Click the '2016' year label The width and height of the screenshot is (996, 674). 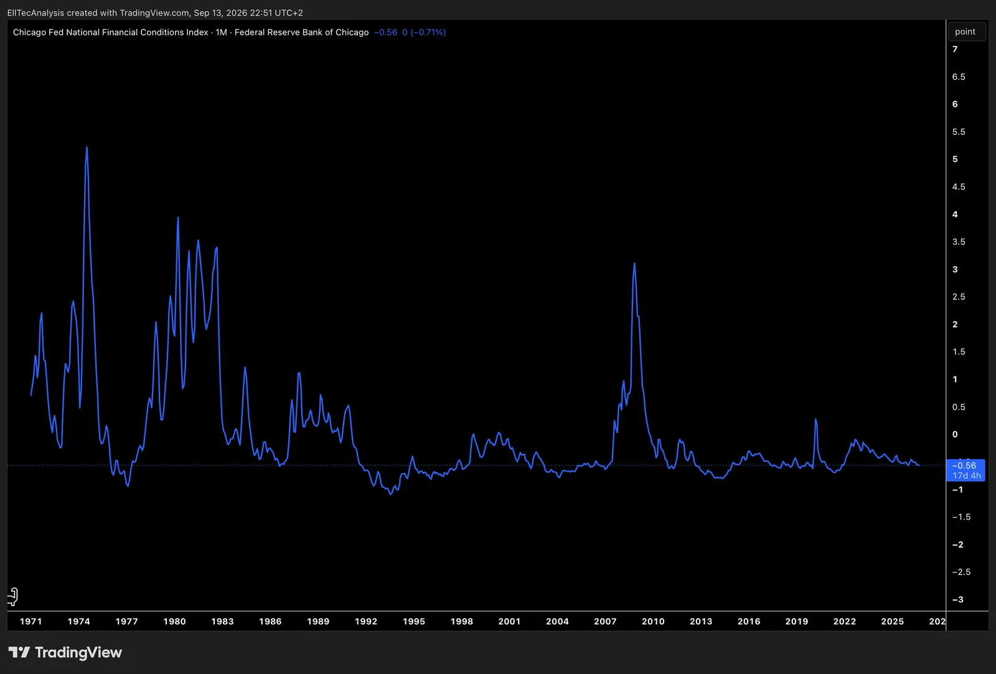pyautogui.click(x=749, y=621)
